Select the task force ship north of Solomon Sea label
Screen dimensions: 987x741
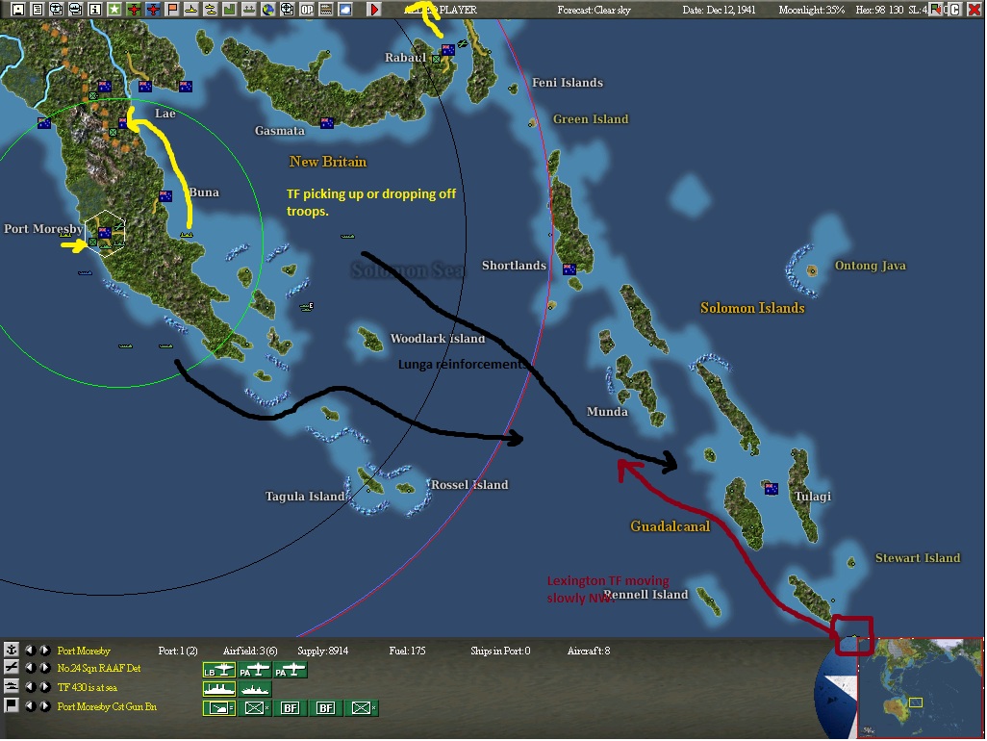click(347, 236)
